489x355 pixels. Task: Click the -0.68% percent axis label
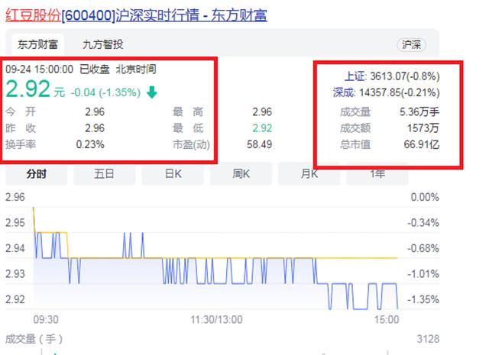[423, 248]
